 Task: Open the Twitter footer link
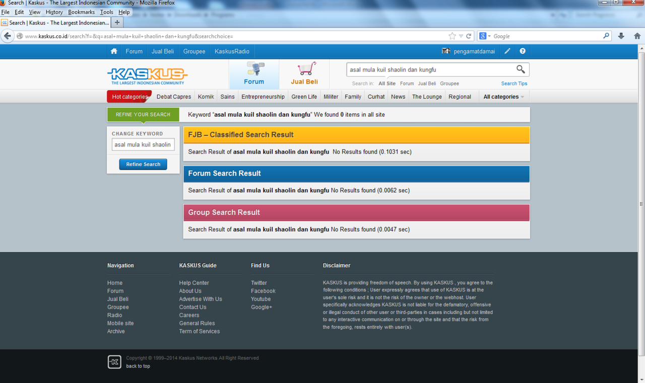coord(259,283)
